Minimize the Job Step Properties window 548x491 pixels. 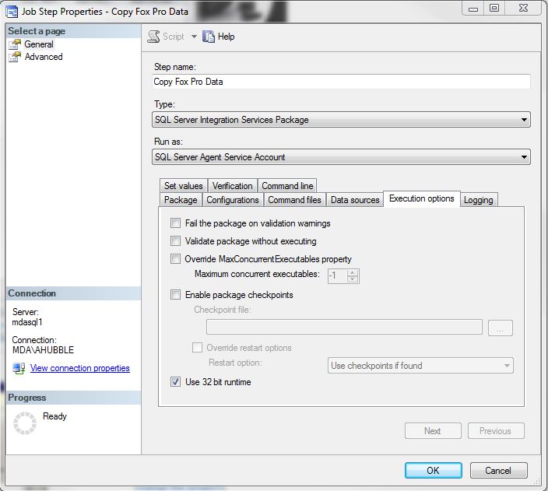[x=473, y=9]
